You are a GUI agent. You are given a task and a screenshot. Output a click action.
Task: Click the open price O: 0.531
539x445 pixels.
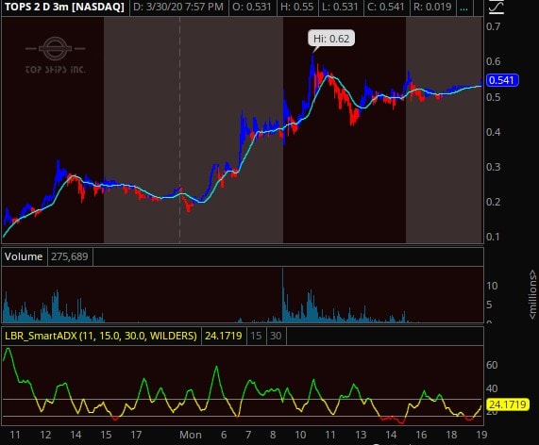252,7
